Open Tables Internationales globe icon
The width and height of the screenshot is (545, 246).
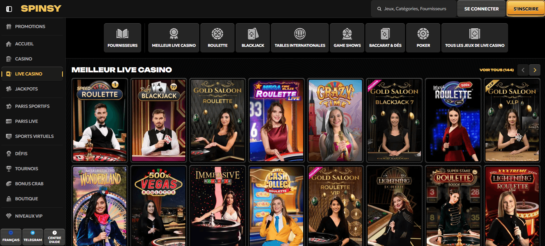300,34
